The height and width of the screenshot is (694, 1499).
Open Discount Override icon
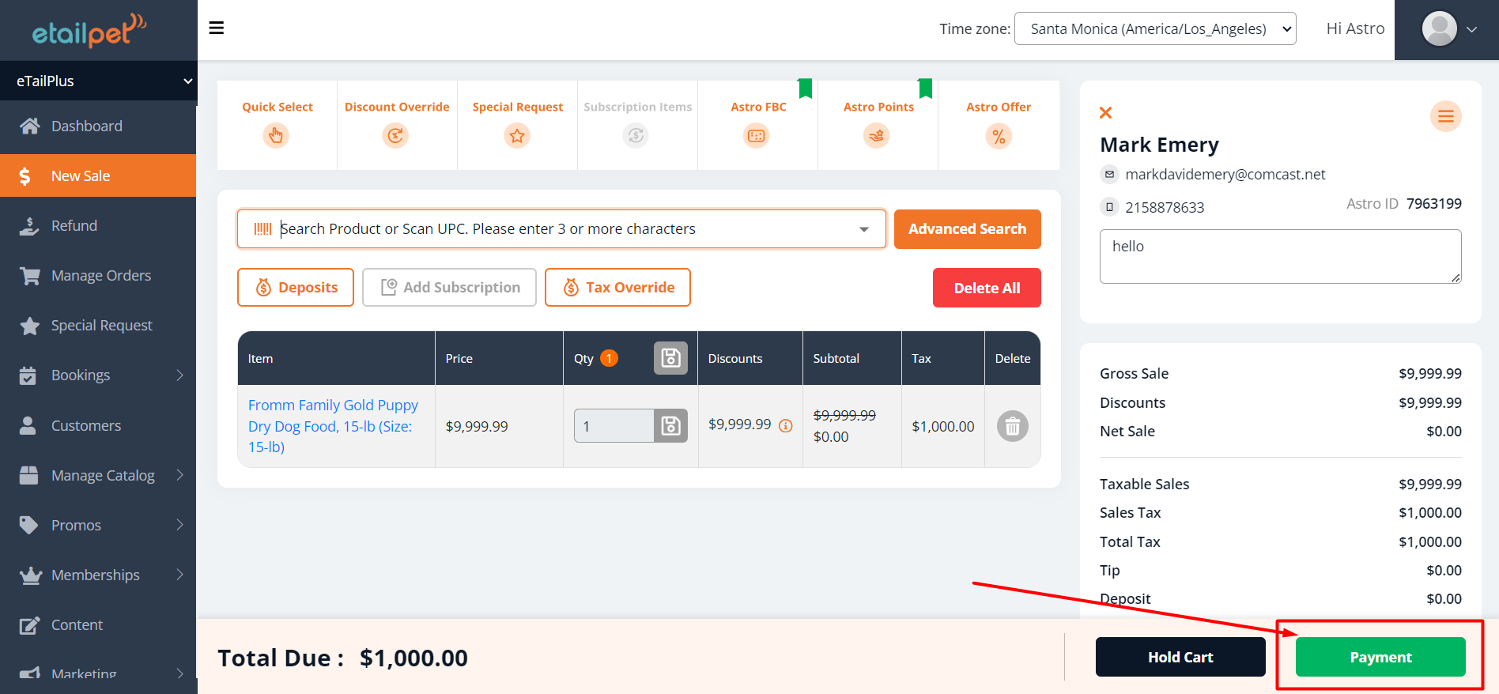click(395, 136)
